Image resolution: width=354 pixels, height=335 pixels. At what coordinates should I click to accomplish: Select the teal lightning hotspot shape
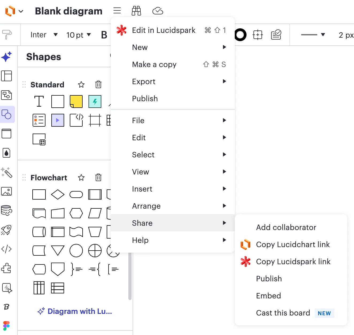coord(95,101)
